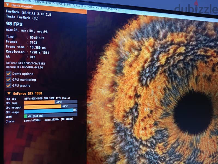The height and width of the screenshot is (164, 218).
Task: Click the GPU temp 67°C bar
Action: tap(51, 102)
